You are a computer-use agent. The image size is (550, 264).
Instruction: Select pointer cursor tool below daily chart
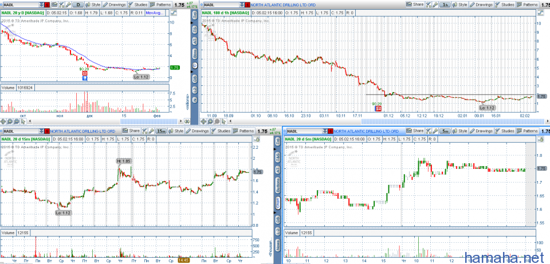pyautogui.click(x=23, y=121)
